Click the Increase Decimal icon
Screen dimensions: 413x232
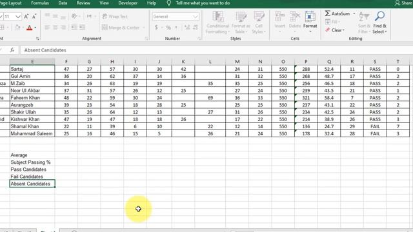pyautogui.click(x=187, y=27)
